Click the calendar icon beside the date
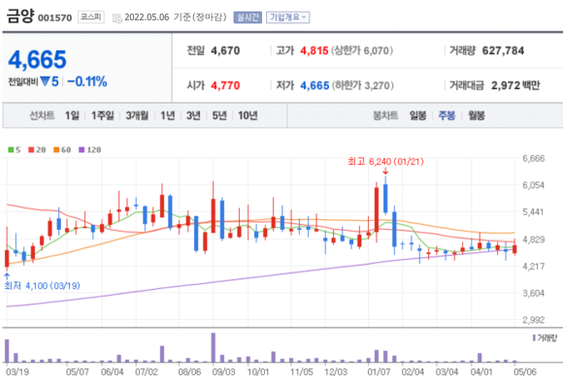Viewport: 563px width, 384px height. click(117, 17)
